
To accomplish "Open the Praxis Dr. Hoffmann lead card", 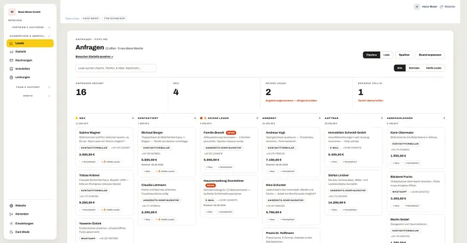I will pyautogui.click(x=291, y=235).
